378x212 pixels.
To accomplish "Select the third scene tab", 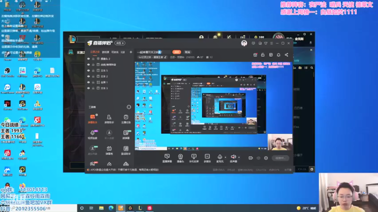I will [x=115, y=52].
